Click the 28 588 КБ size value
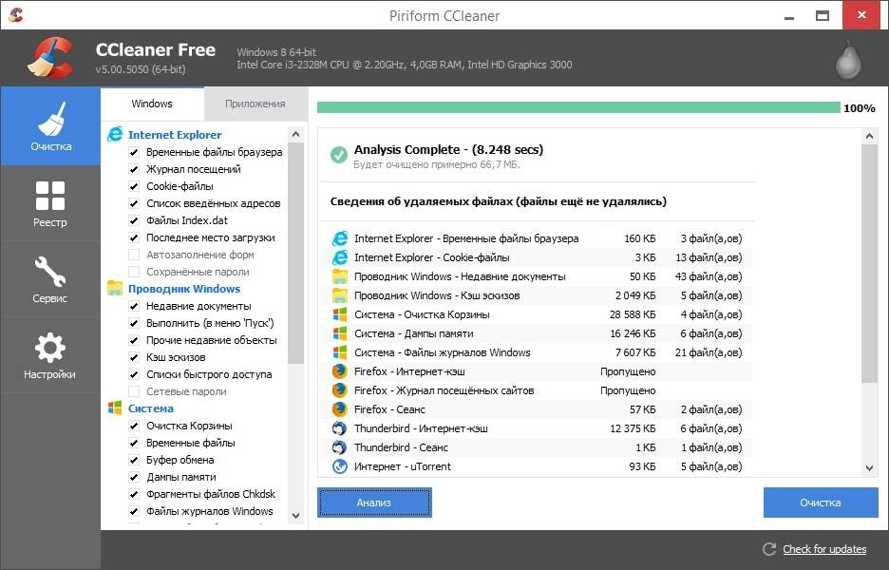This screenshot has width=889, height=570. coord(633,314)
